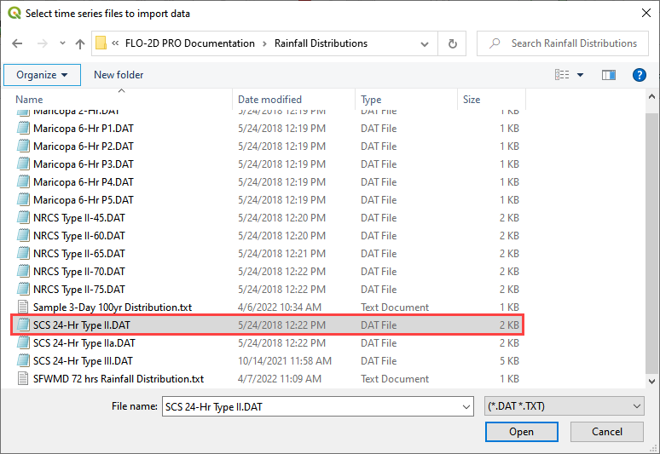Open the help question mark icon
660x454 pixels.
click(x=640, y=75)
